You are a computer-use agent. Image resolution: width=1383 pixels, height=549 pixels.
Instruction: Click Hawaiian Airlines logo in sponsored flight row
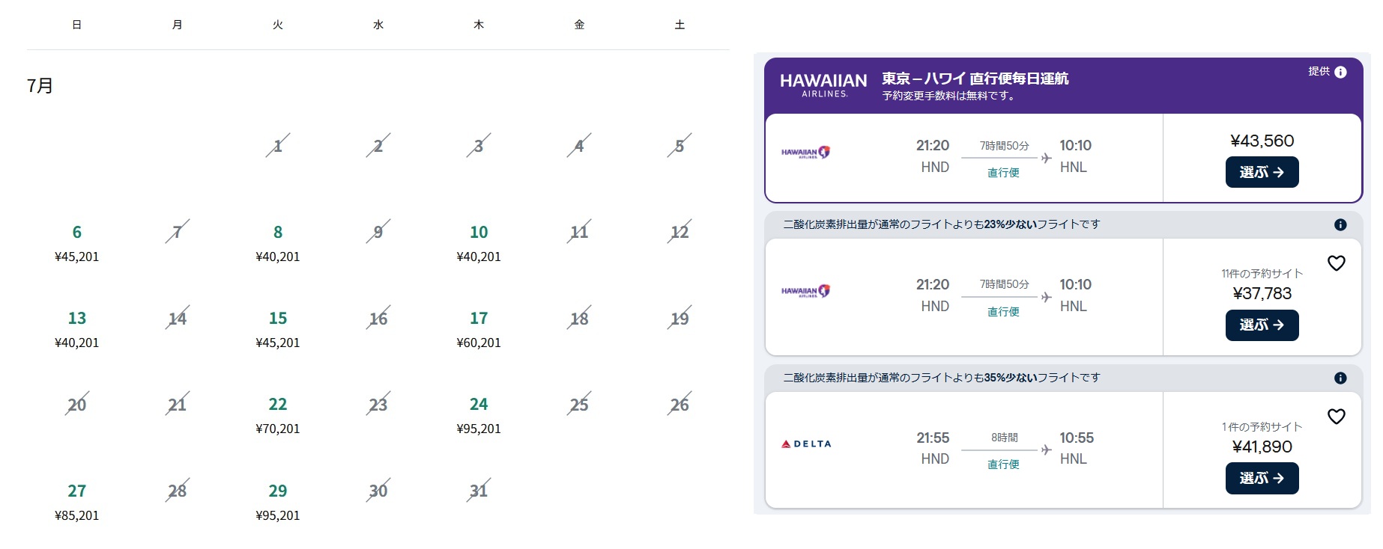click(x=805, y=153)
